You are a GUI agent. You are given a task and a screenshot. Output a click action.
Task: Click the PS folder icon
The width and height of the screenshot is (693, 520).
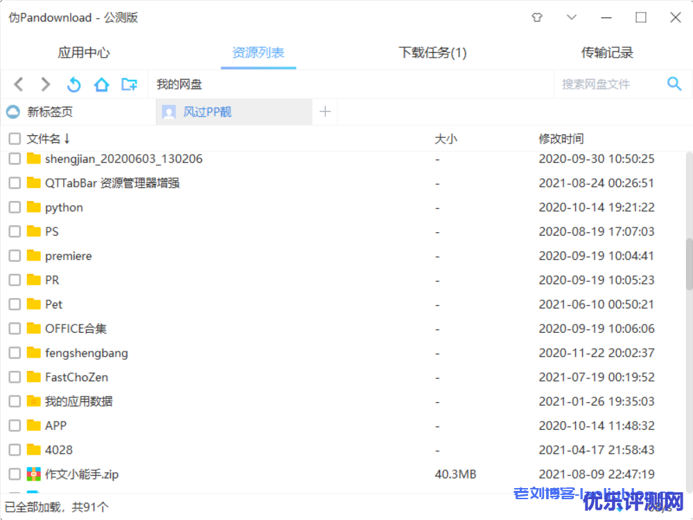coord(33,232)
